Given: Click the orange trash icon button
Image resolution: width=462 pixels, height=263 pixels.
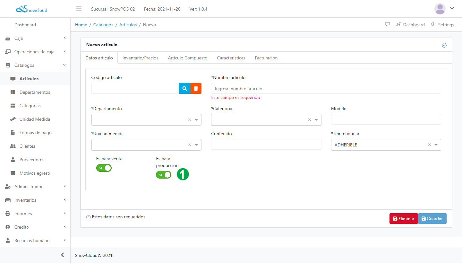Looking at the screenshot, I should 196,88.
